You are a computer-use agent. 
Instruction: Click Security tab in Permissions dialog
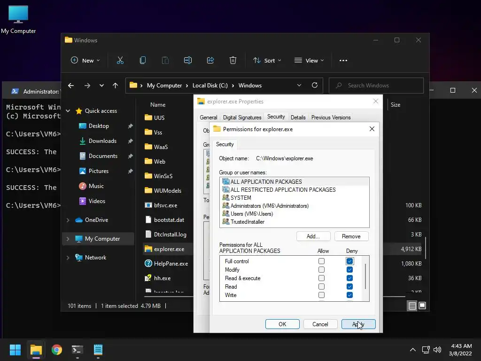[225, 144]
